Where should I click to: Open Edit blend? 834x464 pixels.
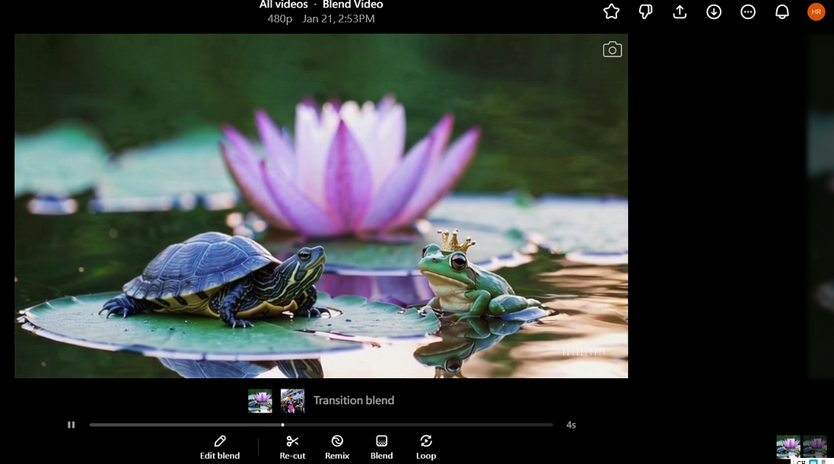click(220, 447)
